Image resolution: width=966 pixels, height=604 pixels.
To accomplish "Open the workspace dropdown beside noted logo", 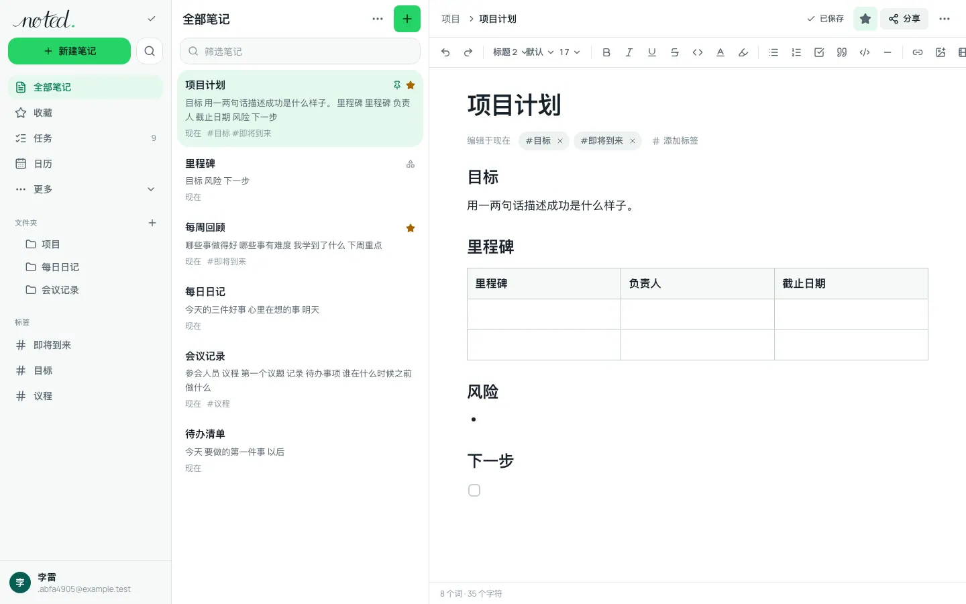I will click(x=152, y=19).
